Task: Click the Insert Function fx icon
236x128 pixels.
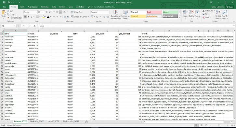Action: [34, 26]
